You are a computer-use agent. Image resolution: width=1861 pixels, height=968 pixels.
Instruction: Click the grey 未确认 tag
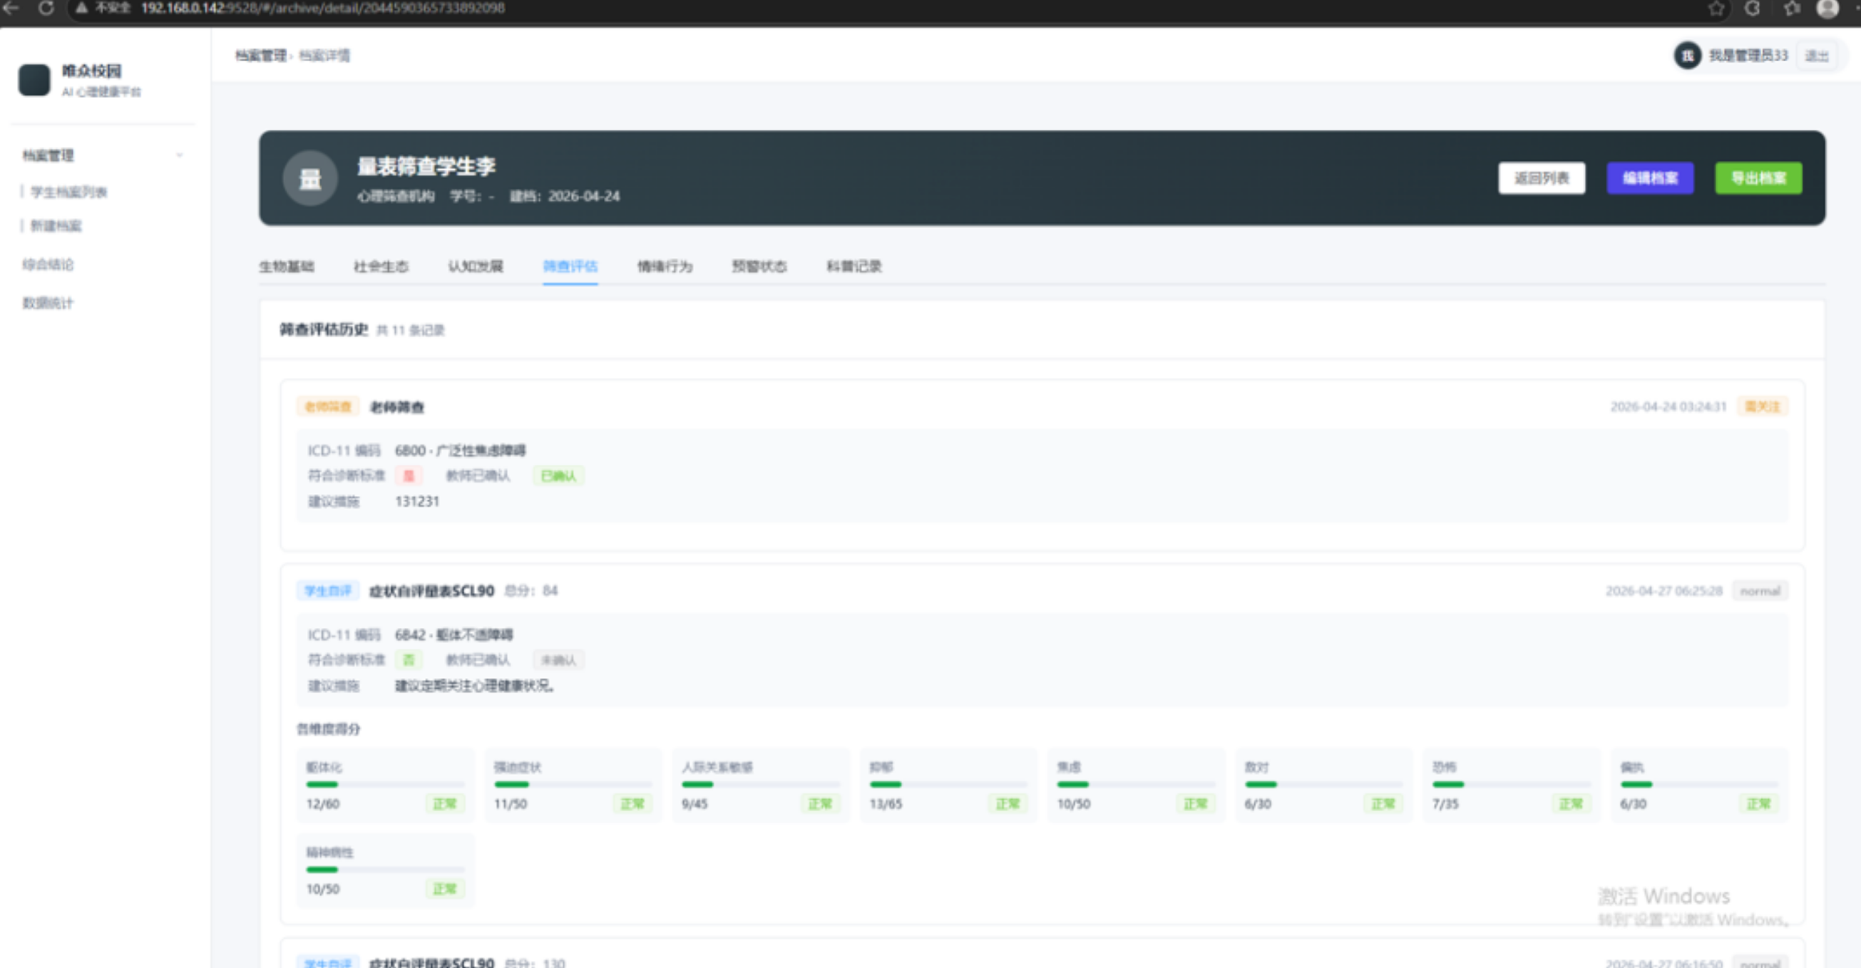coord(558,660)
